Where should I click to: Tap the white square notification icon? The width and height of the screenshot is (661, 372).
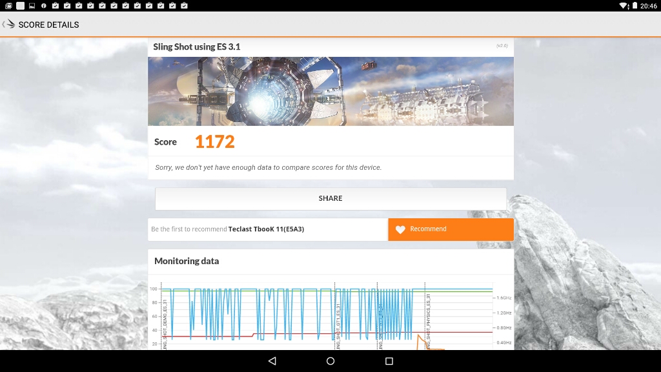(20, 5)
